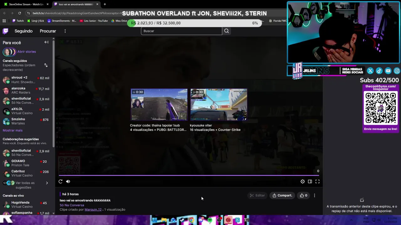Open Abrir stories
Viewport: 401px width, 225px height.
pyautogui.click(x=27, y=52)
